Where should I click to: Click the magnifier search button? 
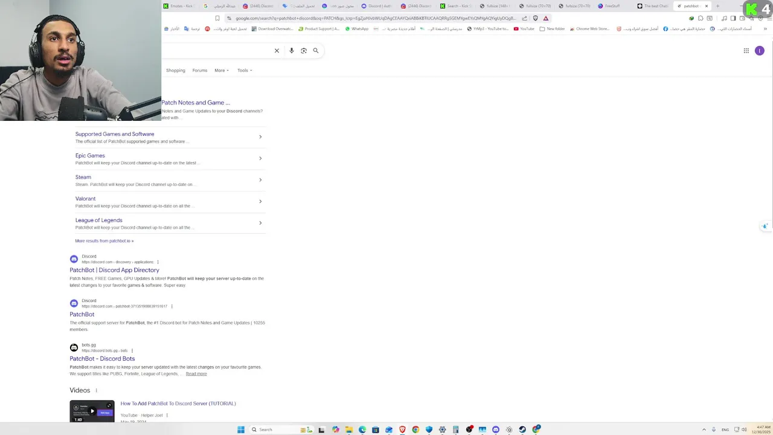pos(315,51)
